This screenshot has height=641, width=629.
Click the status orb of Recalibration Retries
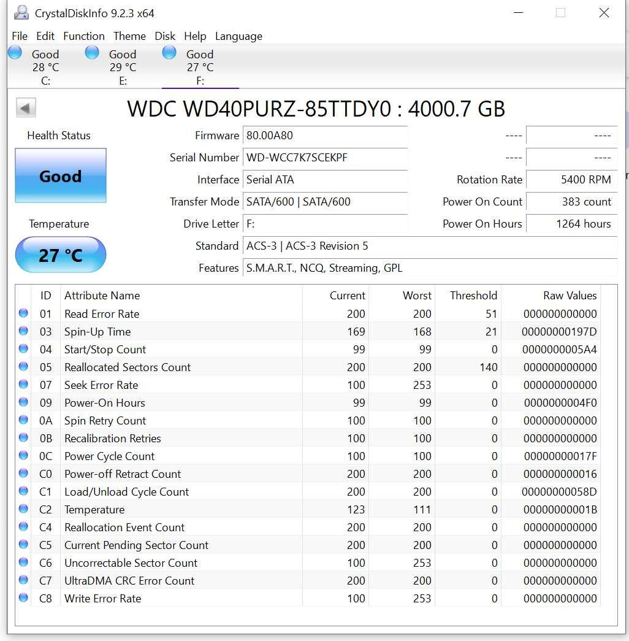pos(23,438)
